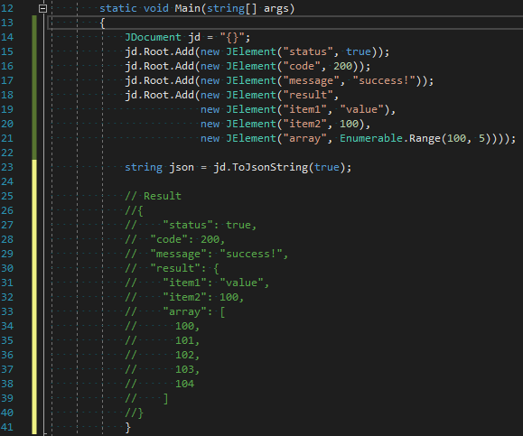Viewport: 523px width, 436px height.
Task: Click the commented value 104
Action: [x=184, y=384]
